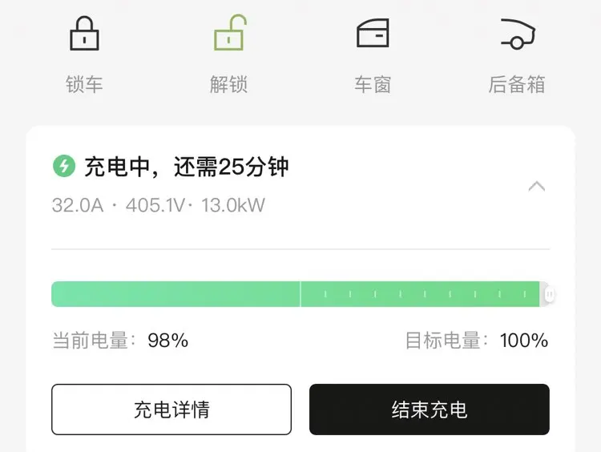This screenshot has width=601, height=452.
Task: Open 充电详情 charging details
Action: pos(171,410)
